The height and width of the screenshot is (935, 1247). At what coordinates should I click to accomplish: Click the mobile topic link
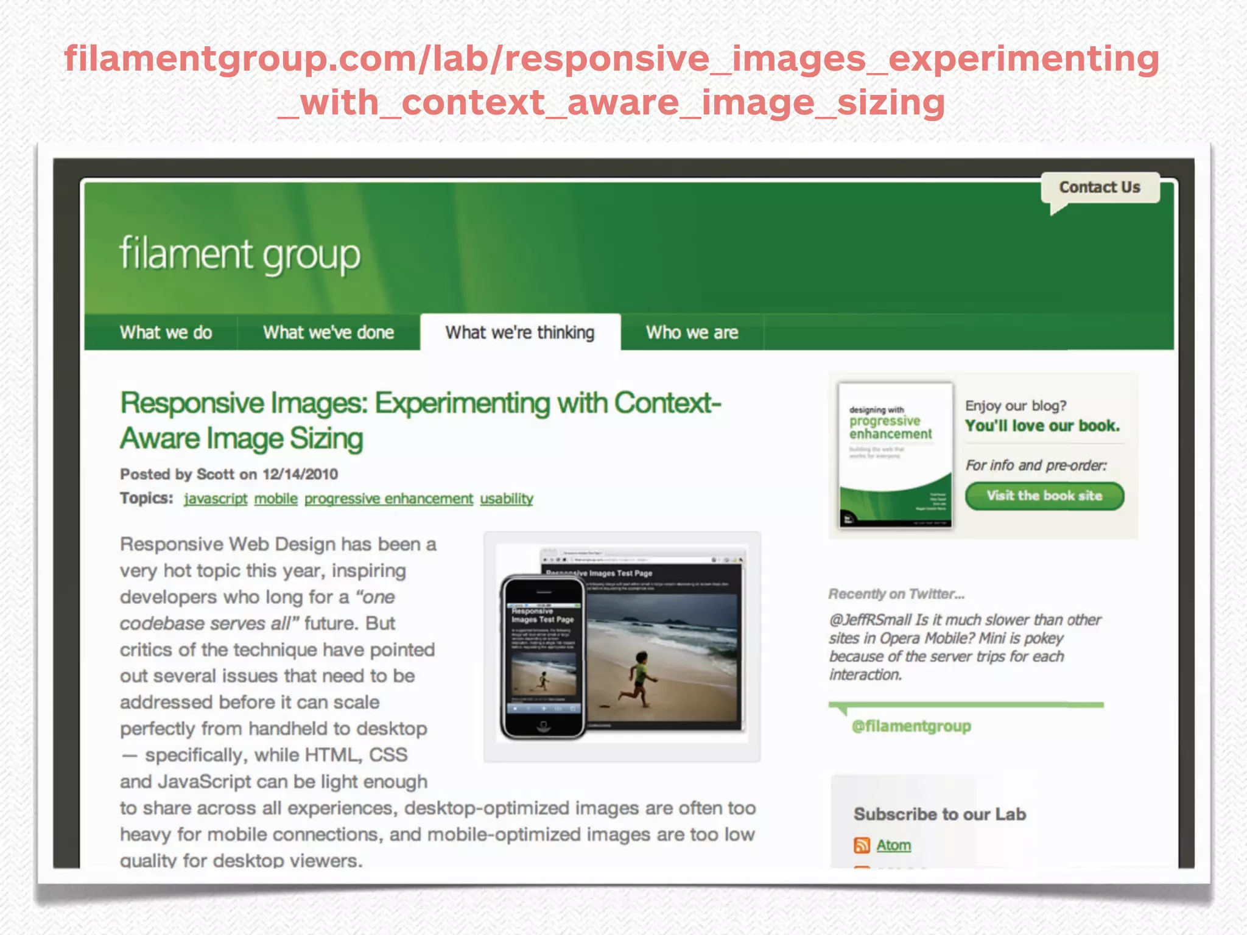click(x=276, y=499)
